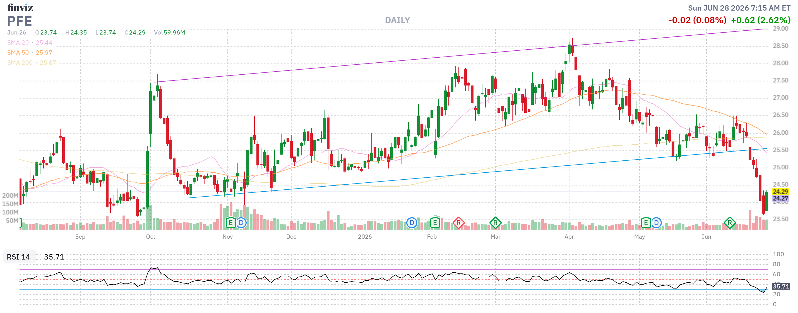Click the PFE ticker symbol
The width and height of the screenshot is (798, 313).
[20, 21]
